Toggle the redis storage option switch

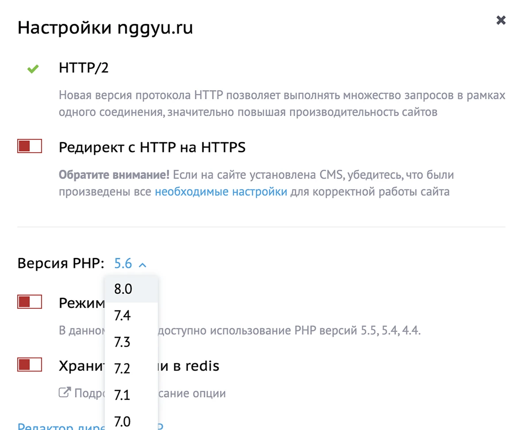click(x=29, y=364)
